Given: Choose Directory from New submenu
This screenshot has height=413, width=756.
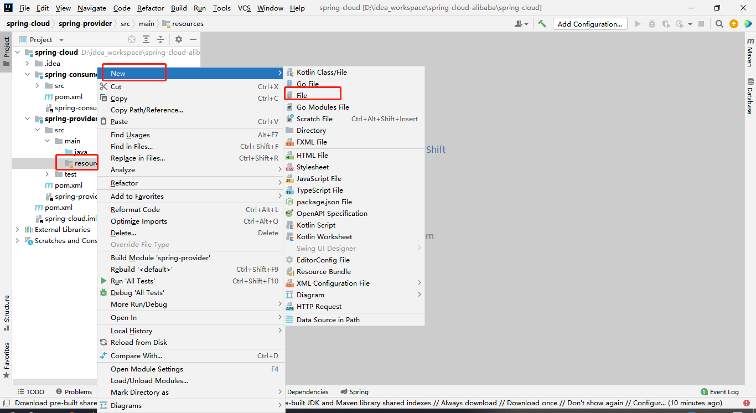Looking at the screenshot, I should pyautogui.click(x=354, y=131).
